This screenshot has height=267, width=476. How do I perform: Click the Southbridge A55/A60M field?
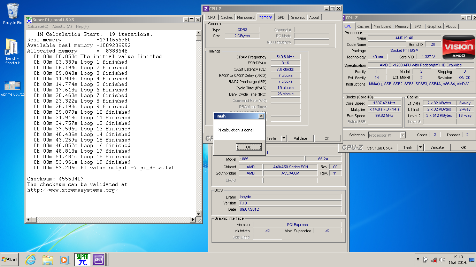pyautogui.click(x=290, y=173)
